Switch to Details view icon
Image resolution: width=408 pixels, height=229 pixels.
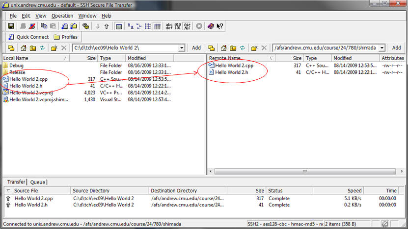(x=157, y=26)
